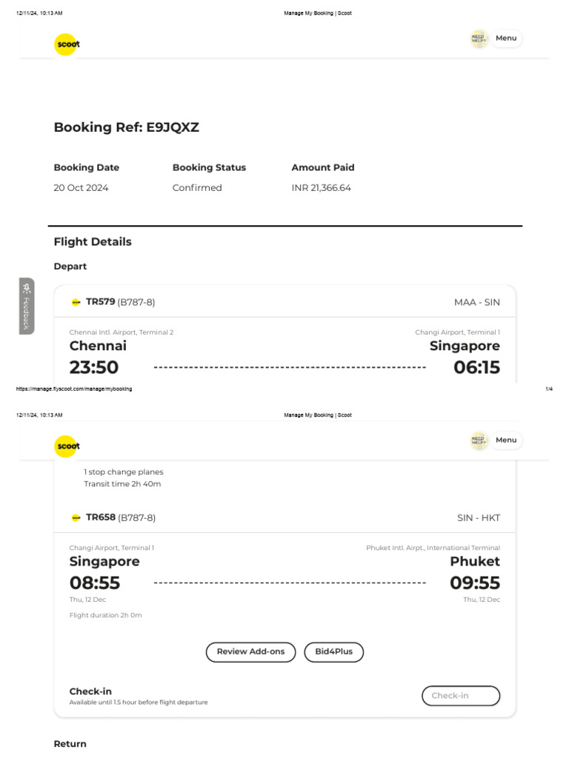Click the Booking Ref E9JQXZ heading
Image resolution: width=569 pixels, height=758 pixels.
(x=126, y=127)
